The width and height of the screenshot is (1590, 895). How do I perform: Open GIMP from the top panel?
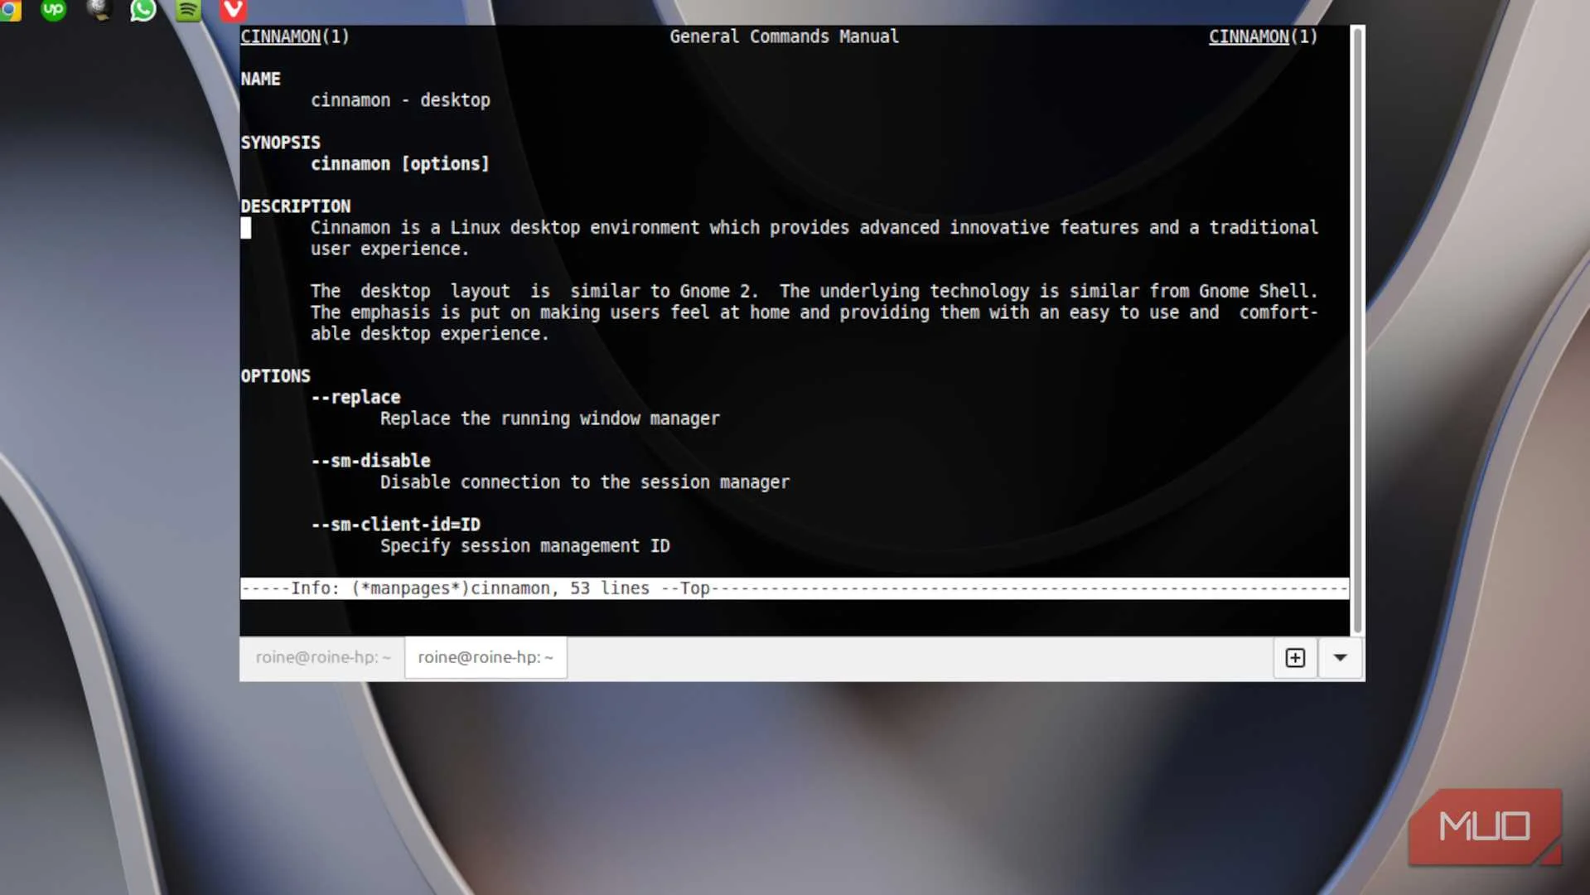coord(99,11)
